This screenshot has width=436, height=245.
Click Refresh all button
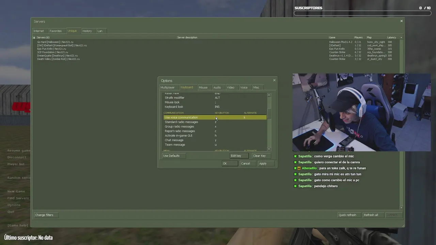(x=373, y=215)
